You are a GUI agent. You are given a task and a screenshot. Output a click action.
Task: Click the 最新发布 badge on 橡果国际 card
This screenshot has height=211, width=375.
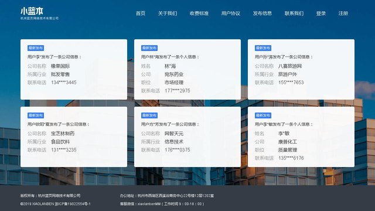[x=36, y=48]
